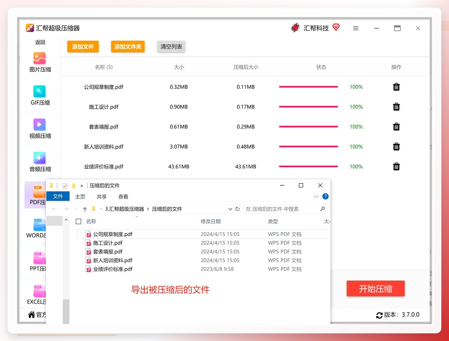Delete 新人培训资料.pdf with its trash icon
The image size is (449, 341).
(x=396, y=147)
